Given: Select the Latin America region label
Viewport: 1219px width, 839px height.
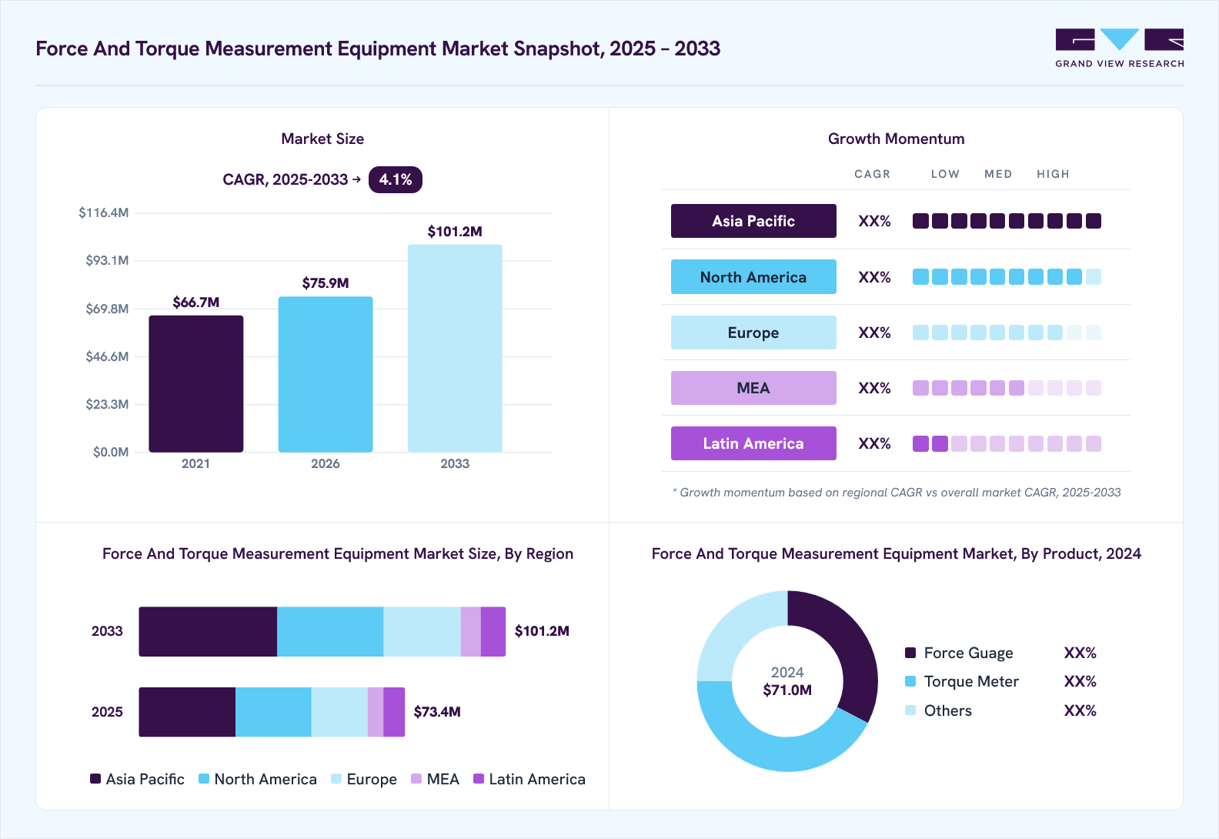Looking at the screenshot, I should coord(753,443).
